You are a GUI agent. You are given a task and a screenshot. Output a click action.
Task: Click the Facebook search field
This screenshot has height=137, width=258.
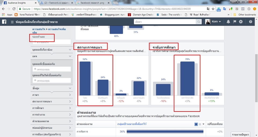point(165,22)
